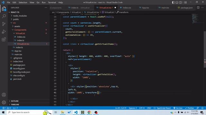Open the View menu
The width and height of the screenshot is (206, 115).
point(32,3)
